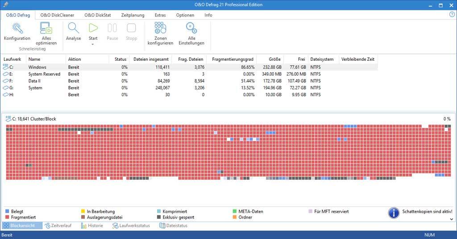Open the Konfiguration wizard icon
The height and width of the screenshot is (239, 457).
tap(17, 28)
